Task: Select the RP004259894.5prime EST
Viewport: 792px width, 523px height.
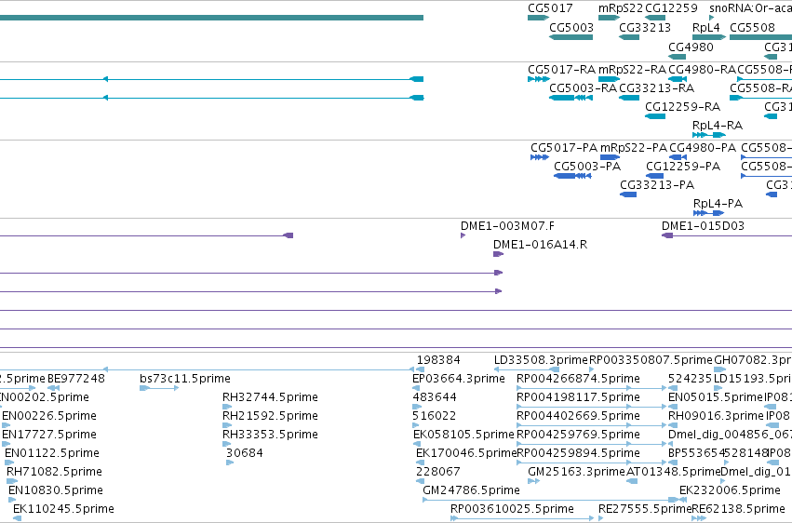Action: [x=592, y=463]
